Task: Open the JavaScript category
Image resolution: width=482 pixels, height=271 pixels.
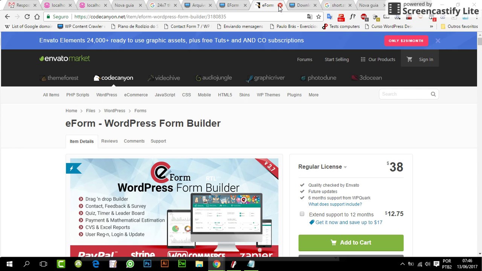Action: click(x=165, y=95)
